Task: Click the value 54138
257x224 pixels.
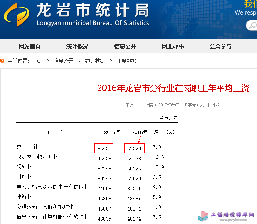Action: coord(134,159)
